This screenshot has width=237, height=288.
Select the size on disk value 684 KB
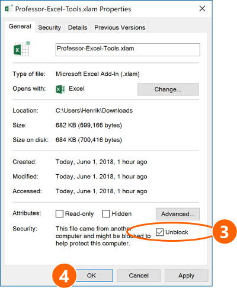pyautogui.click(x=89, y=140)
